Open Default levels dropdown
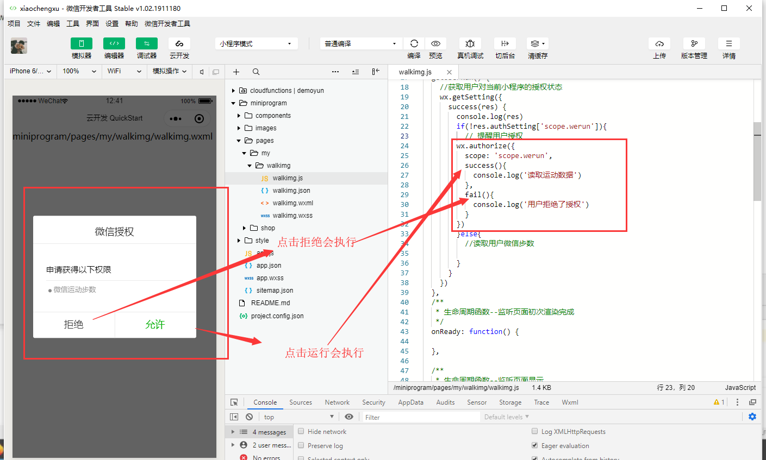 click(x=507, y=417)
